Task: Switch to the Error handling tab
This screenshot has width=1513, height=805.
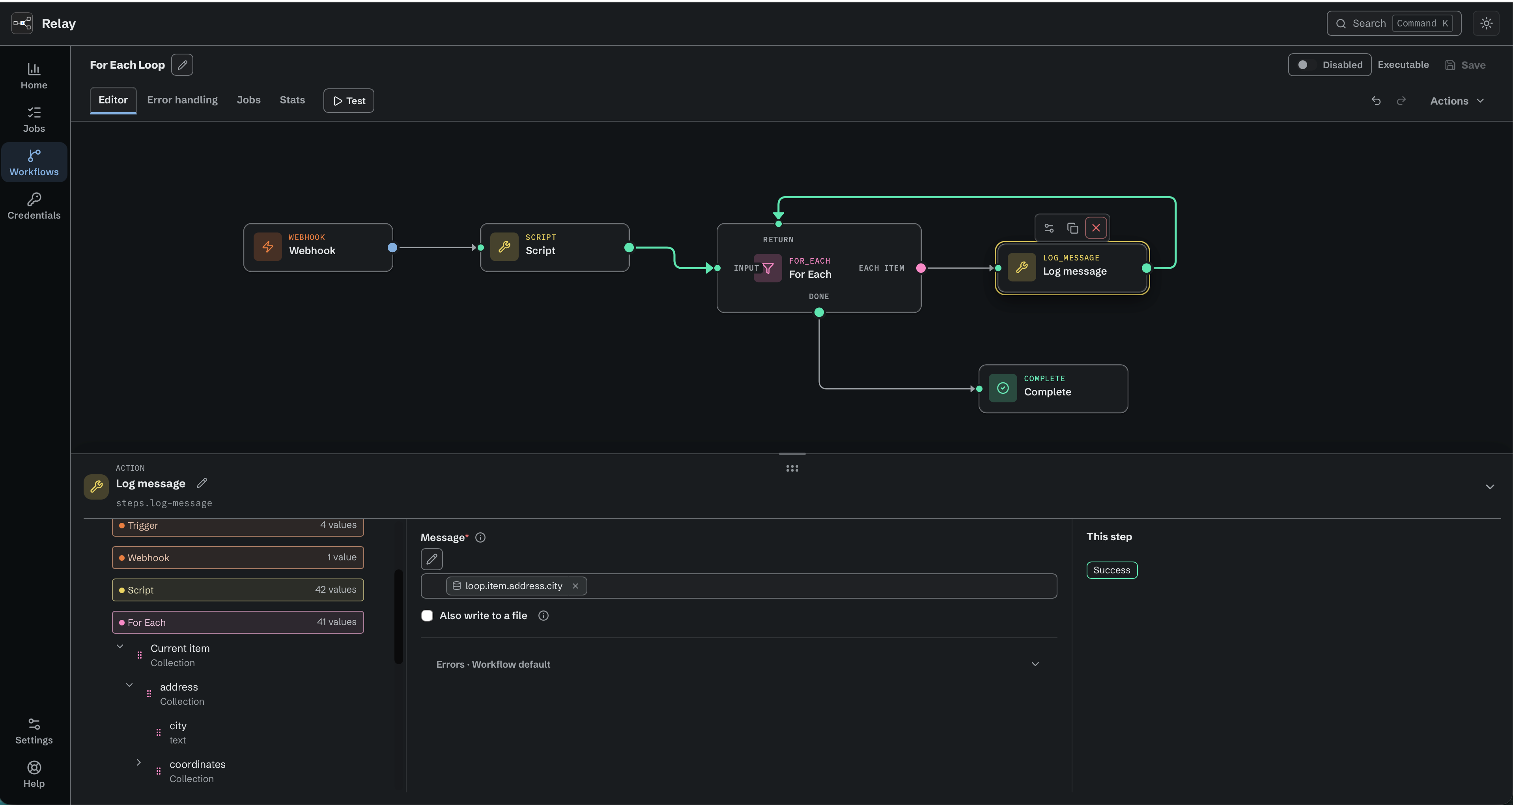Action: [x=182, y=100]
